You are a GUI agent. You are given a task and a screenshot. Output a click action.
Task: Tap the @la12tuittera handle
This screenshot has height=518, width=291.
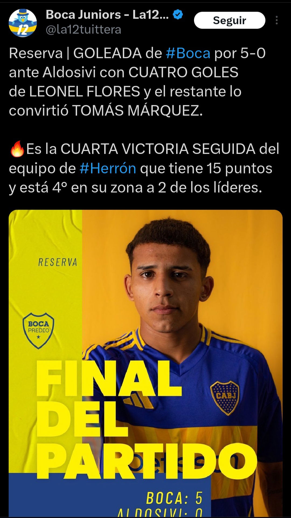(x=84, y=29)
